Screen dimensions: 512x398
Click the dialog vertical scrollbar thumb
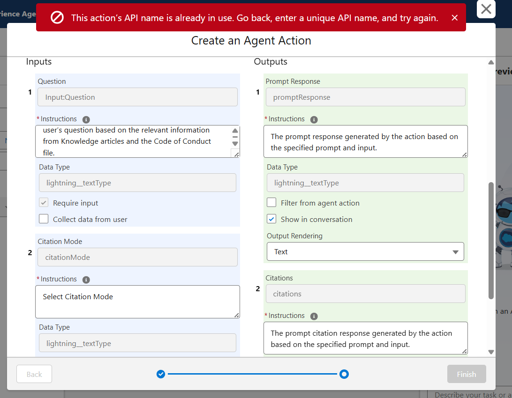491,241
